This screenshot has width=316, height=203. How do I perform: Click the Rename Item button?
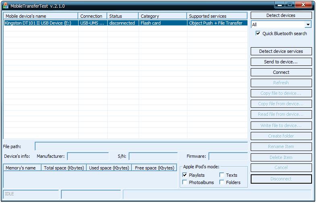pyautogui.click(x=281, y=146)
